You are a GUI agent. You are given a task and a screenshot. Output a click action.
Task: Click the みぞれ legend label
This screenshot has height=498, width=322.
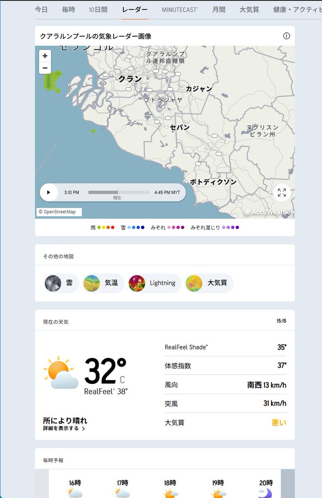pos(158,227)
